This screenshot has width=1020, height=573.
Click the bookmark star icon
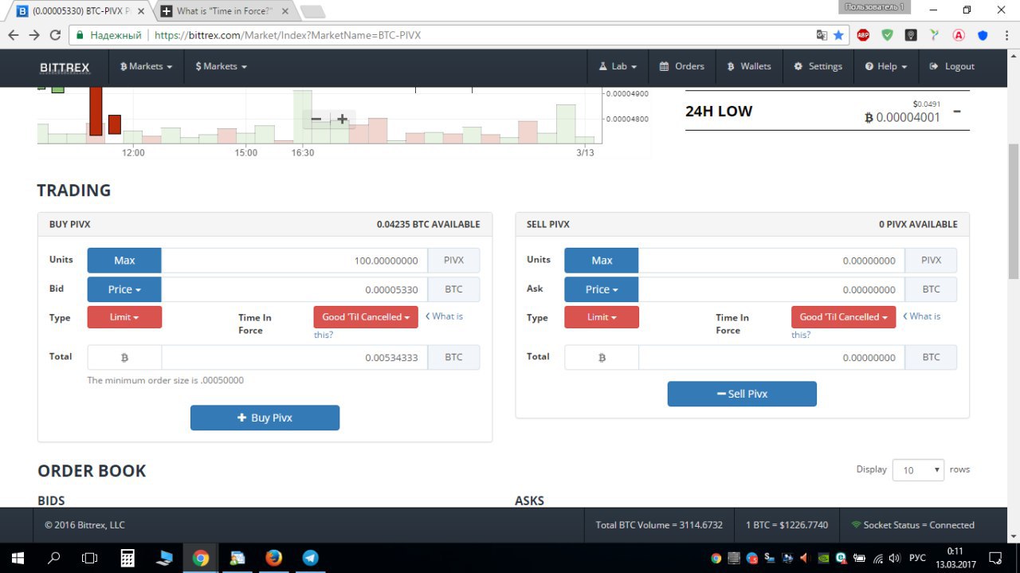pyautogui.click(x=838, y=35)
